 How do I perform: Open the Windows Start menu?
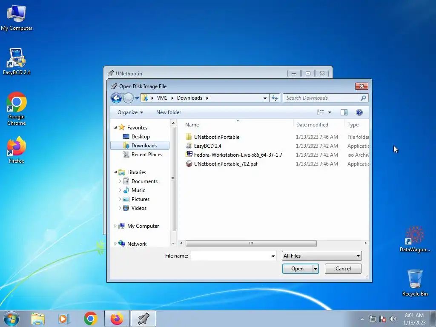pyautogui.click(x=11, y=318)
